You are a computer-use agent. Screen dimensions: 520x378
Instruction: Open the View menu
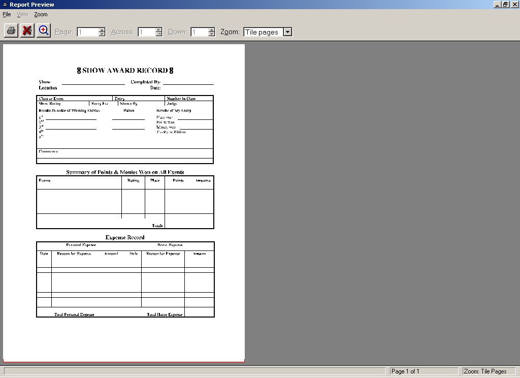pos(22,15)
